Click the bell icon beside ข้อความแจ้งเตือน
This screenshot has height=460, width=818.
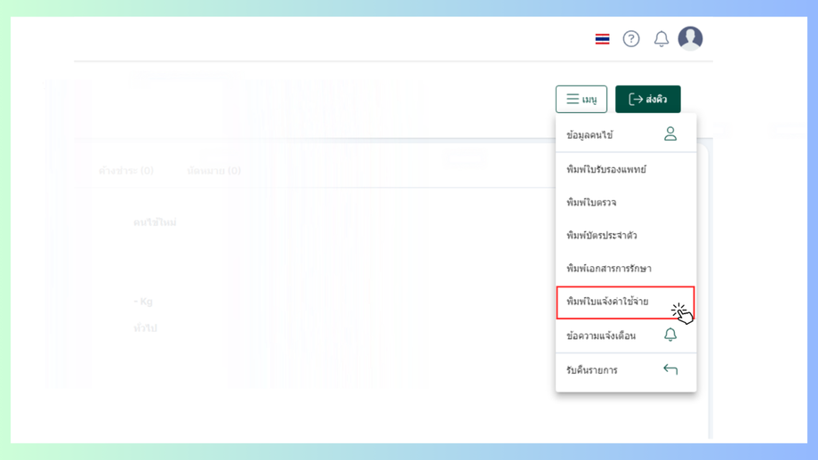(670, 335)
